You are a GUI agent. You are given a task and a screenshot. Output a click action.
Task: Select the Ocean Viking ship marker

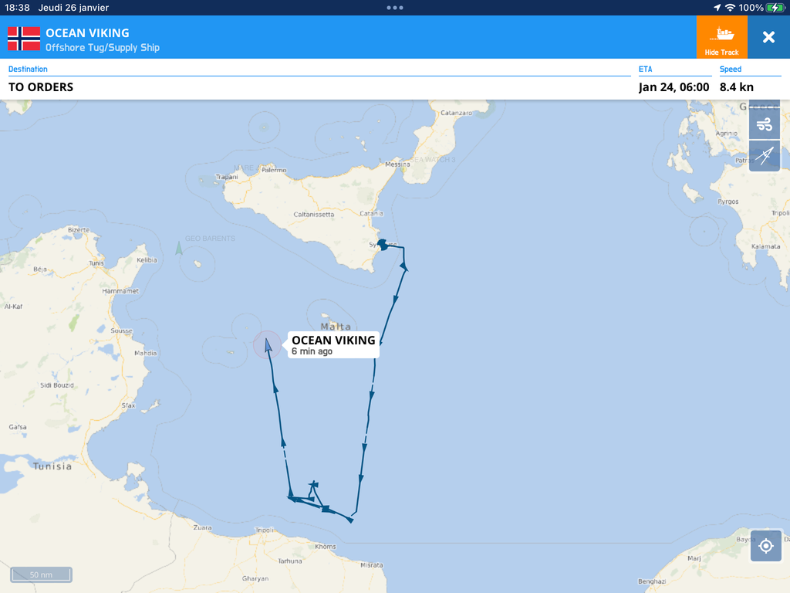tap(268, 345)
